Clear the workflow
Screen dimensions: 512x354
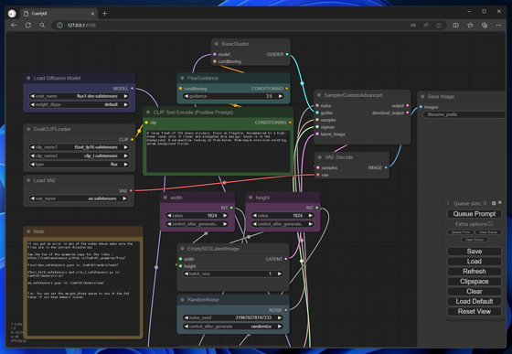pos(475,291)
